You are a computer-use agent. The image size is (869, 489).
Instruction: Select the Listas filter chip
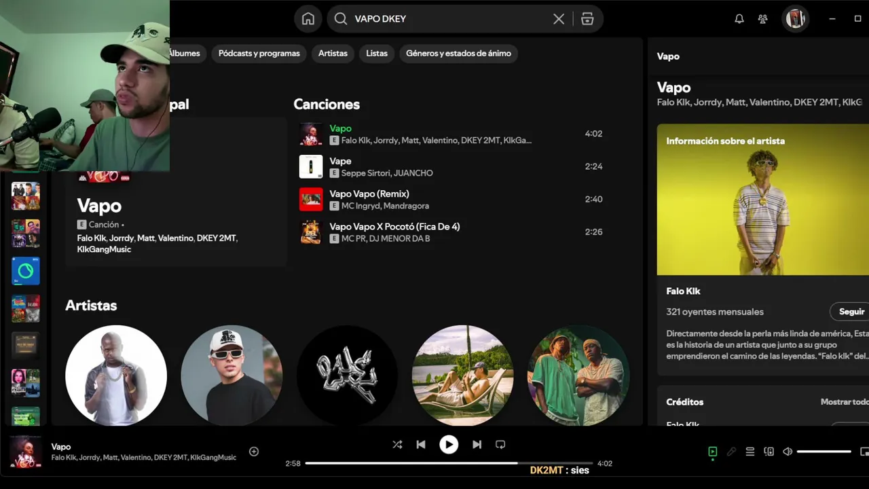377,53
